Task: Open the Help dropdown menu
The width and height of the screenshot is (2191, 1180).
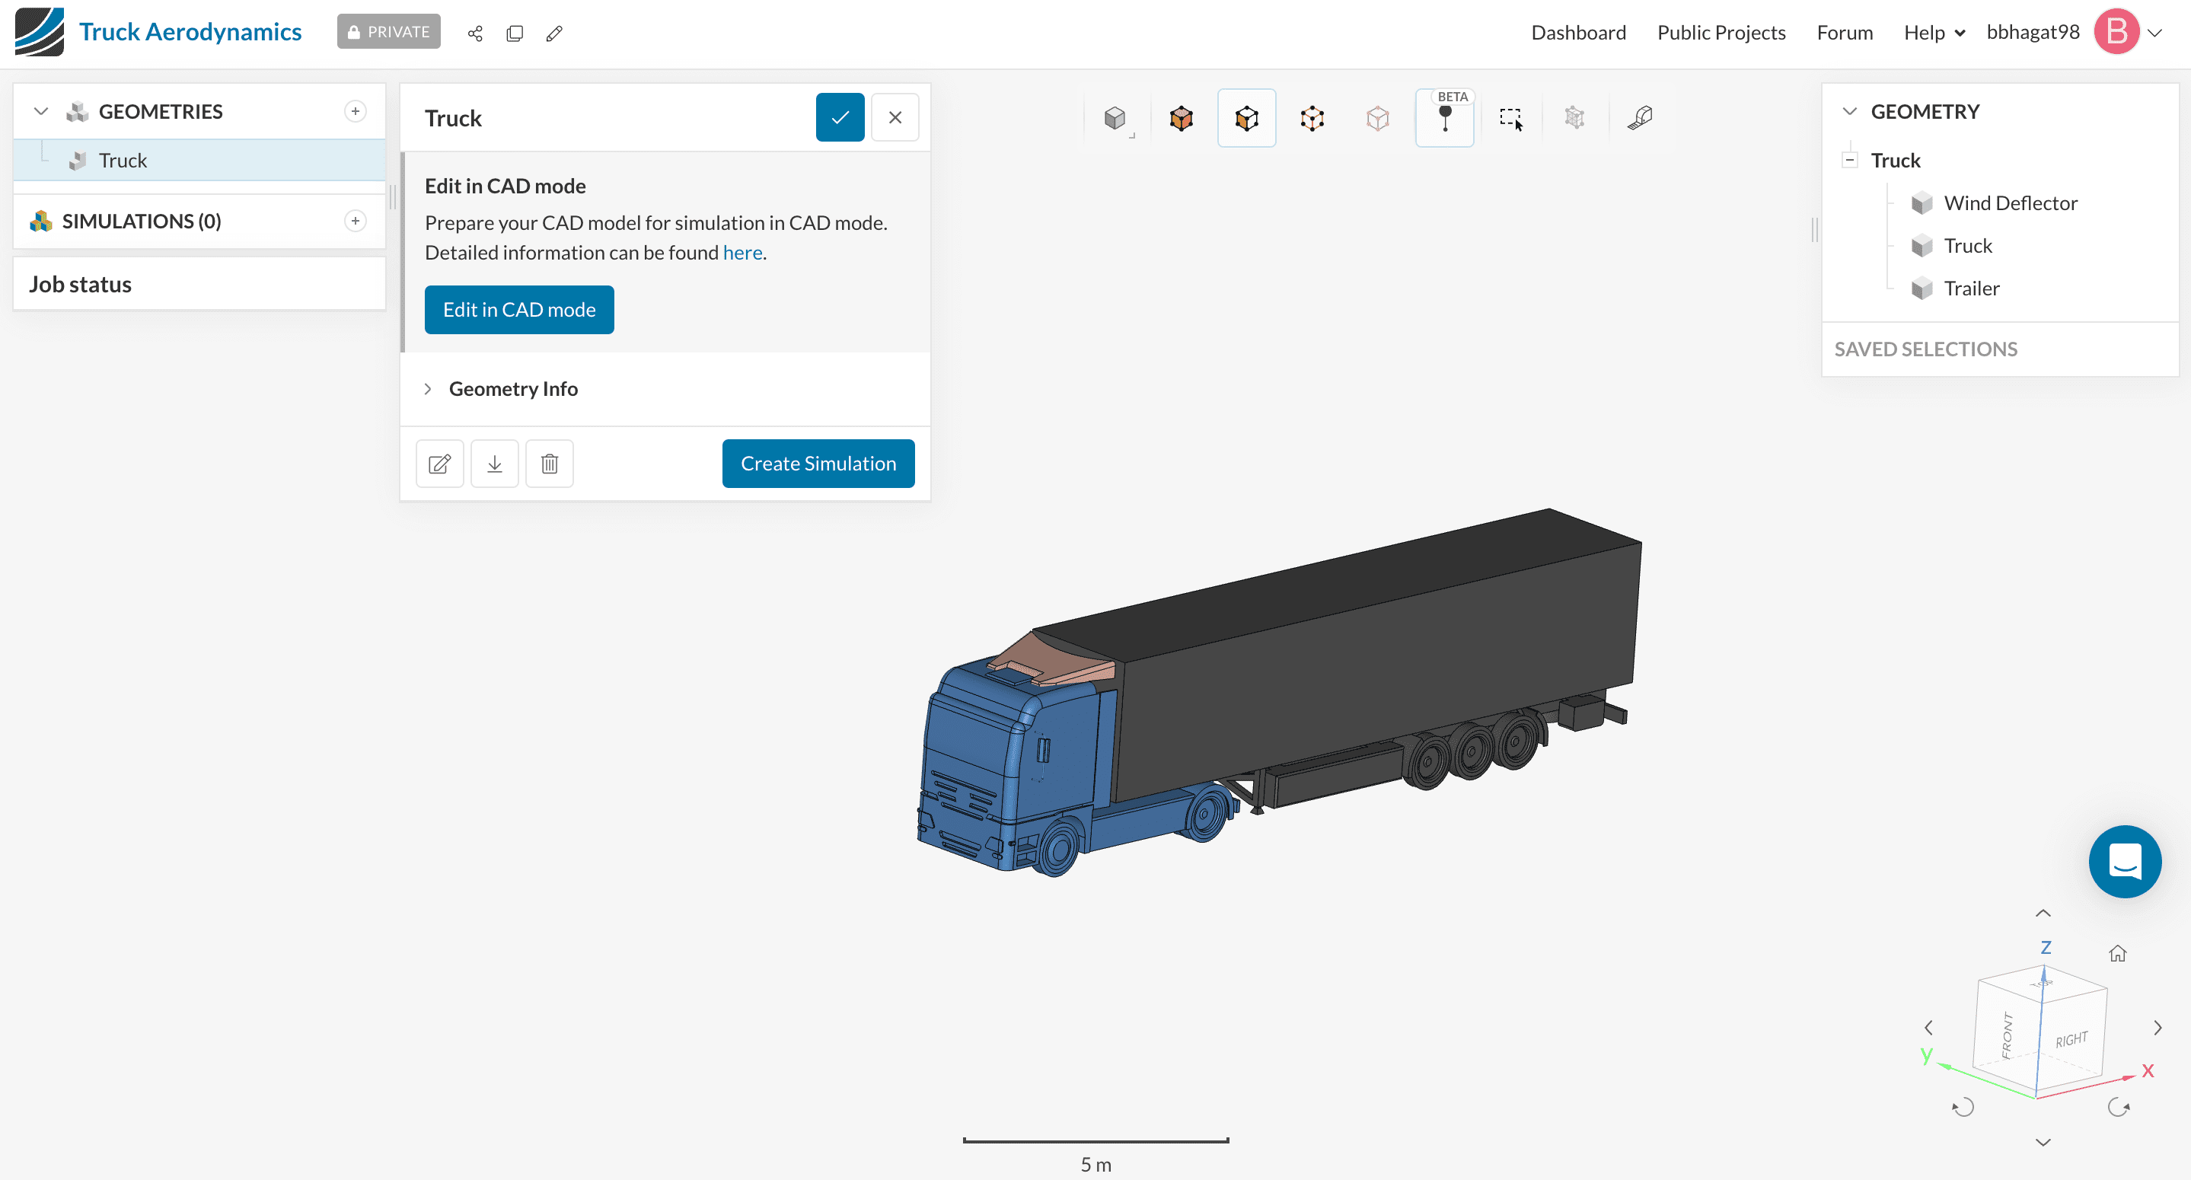Action: [1933, 32]
